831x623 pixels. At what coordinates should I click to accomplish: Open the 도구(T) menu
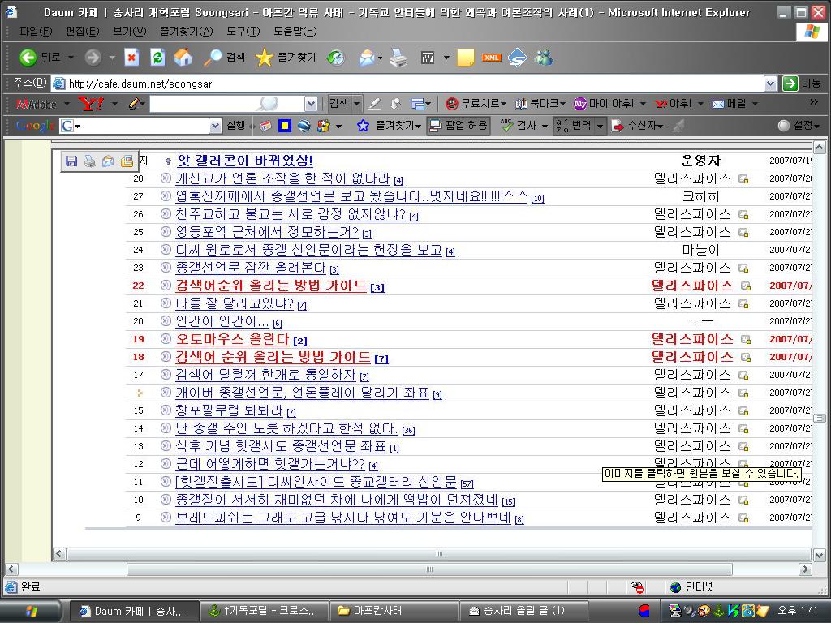(243, 31)
